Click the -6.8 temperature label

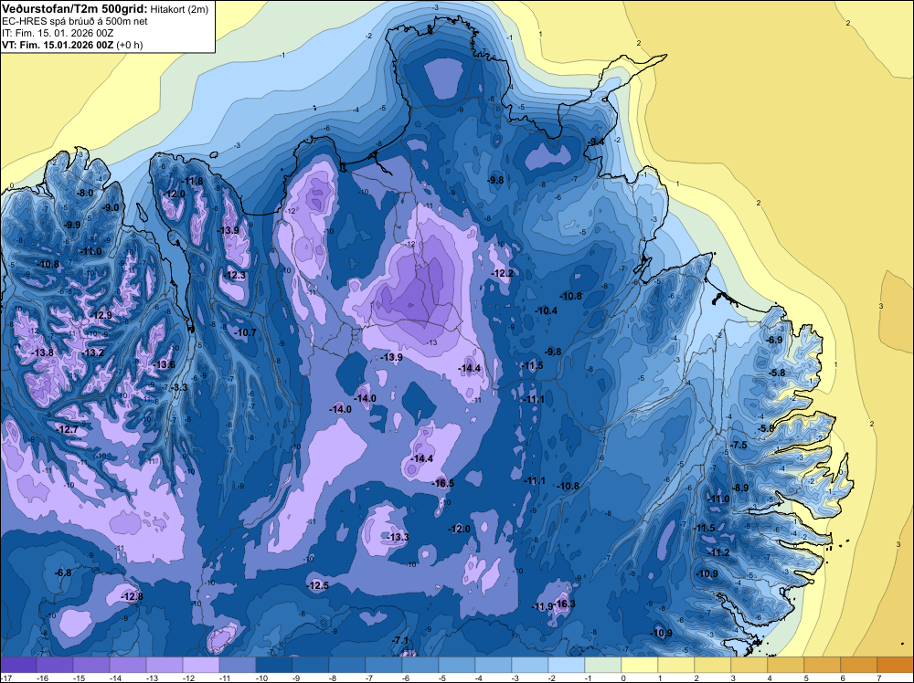(63, 573)
